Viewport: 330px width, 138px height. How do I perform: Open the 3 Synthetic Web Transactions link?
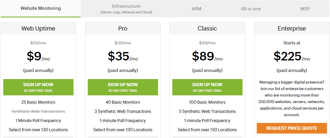(123, 111)
